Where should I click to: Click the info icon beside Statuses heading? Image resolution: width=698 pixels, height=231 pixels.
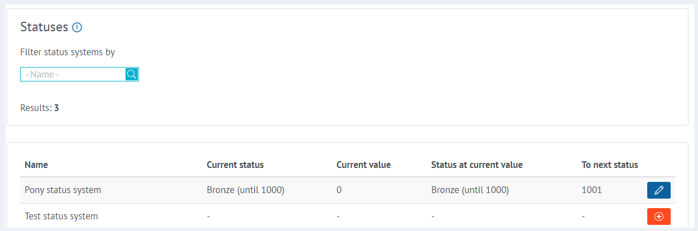tap(78, 27)
